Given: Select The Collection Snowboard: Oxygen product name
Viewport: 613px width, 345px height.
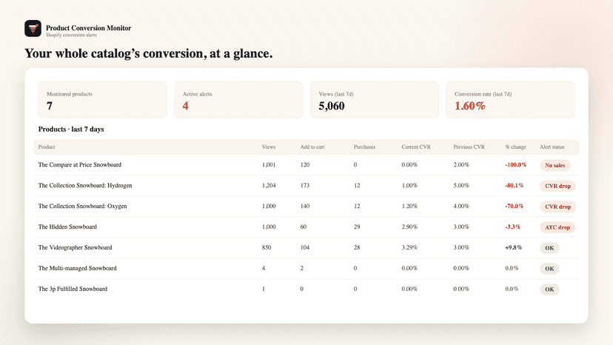Looking at the screenshot, I should [82, 206].
